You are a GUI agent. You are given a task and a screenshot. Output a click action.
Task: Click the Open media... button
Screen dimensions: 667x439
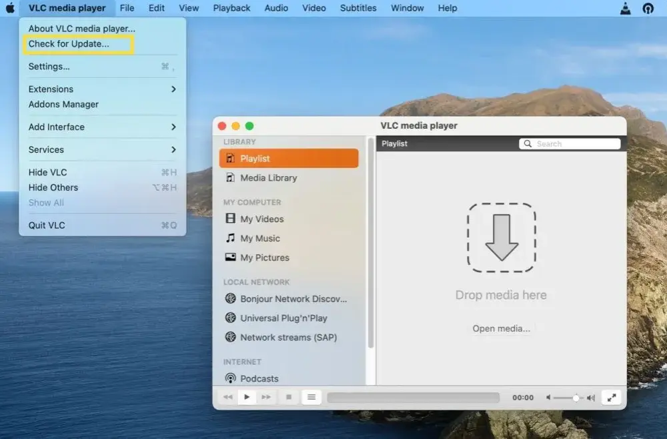[501, 328]
